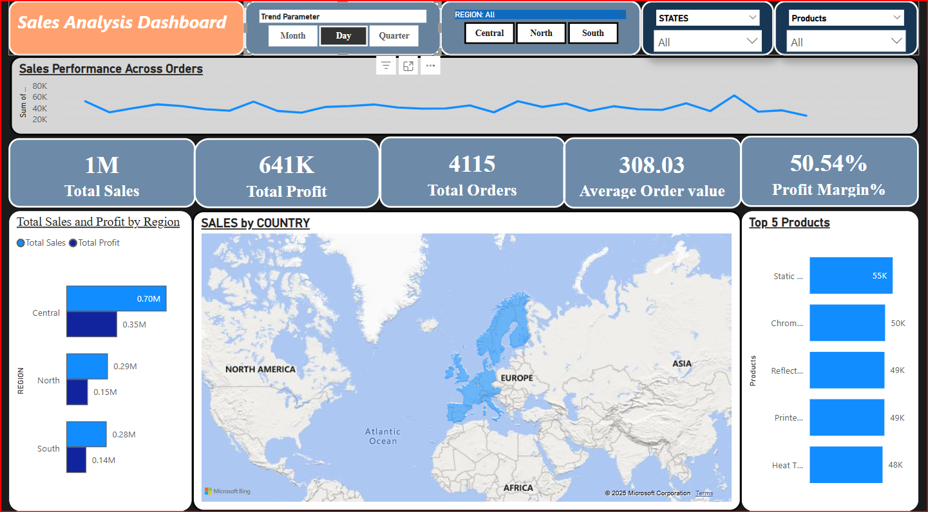The width and height of the screenshot is (928, 512).
Task: Select the top 55K Static product bar
Action: [850, 275]
